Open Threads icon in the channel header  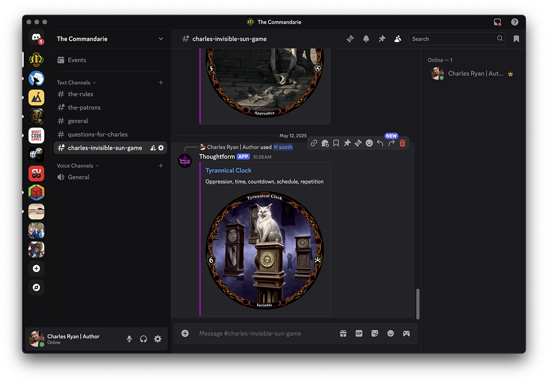pyautogui.click(x=350, y=39)
